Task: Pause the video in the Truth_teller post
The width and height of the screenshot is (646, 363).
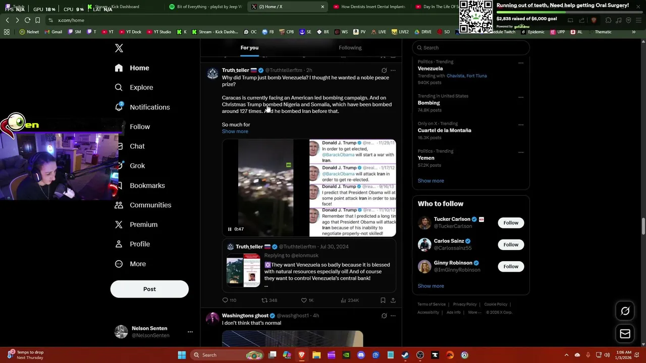Action: click(x=230, y=229)
